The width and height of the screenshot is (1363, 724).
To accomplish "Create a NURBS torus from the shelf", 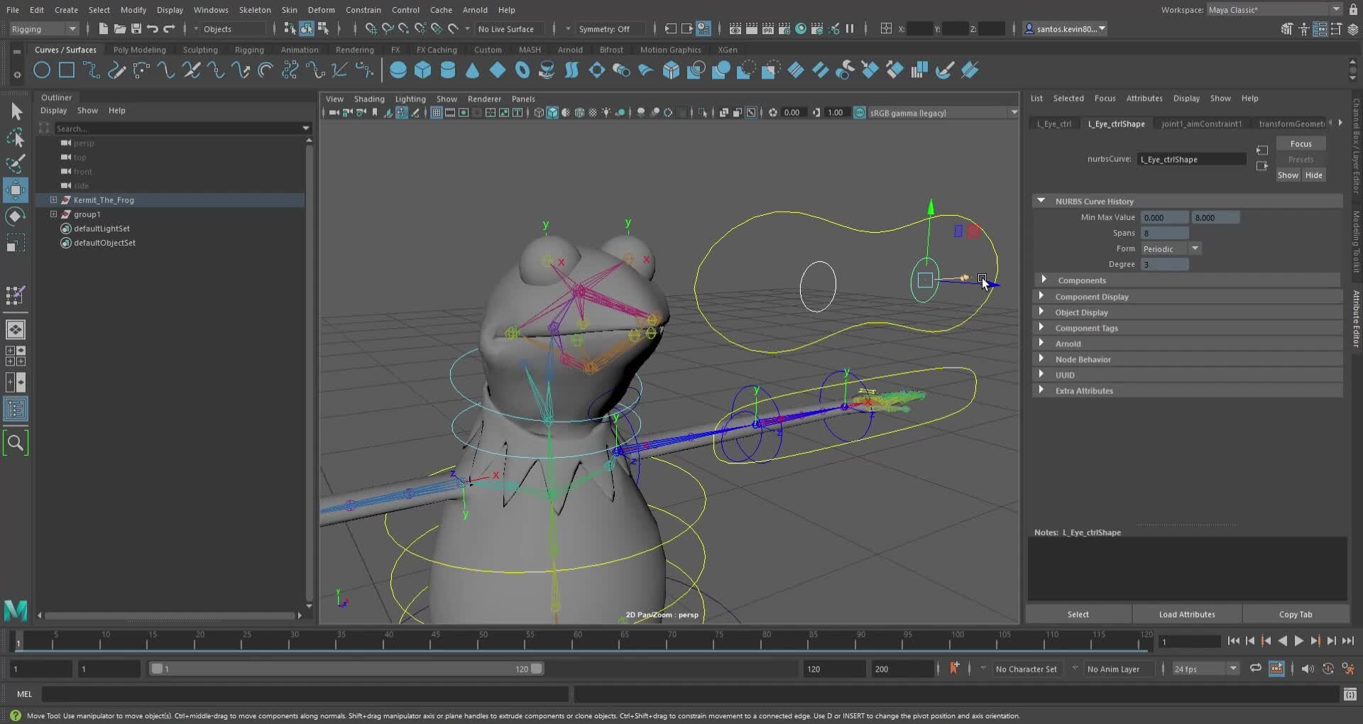I will click(x=522, y=70).
